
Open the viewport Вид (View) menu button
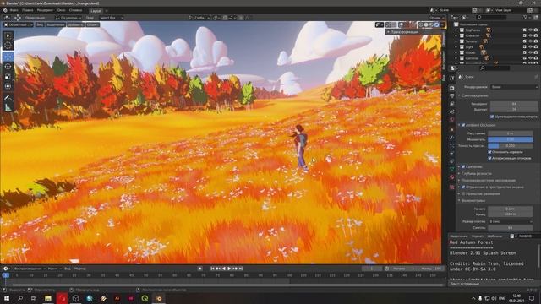(40, 24)
